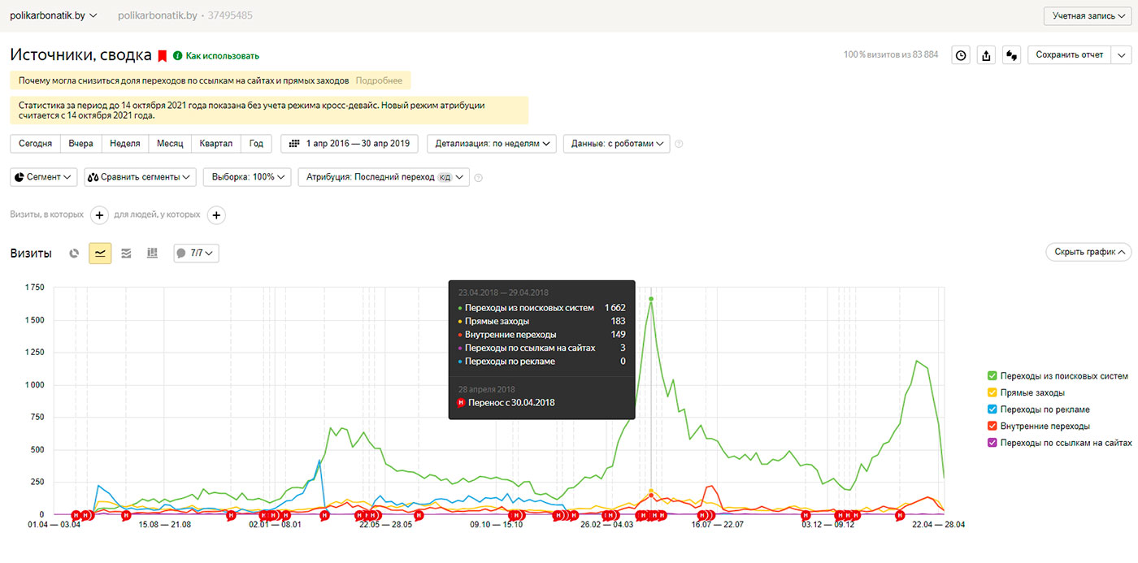Switch to pie chart view
This screenshot has width=1138, height=563.
[74, 253]
